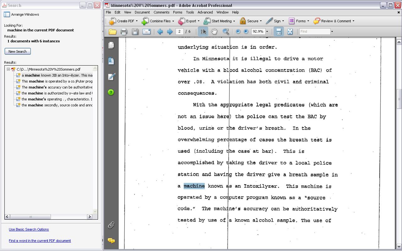The image size is (402, 251).
Task: Open the Pages navigation panel
Action: (111, 45)
